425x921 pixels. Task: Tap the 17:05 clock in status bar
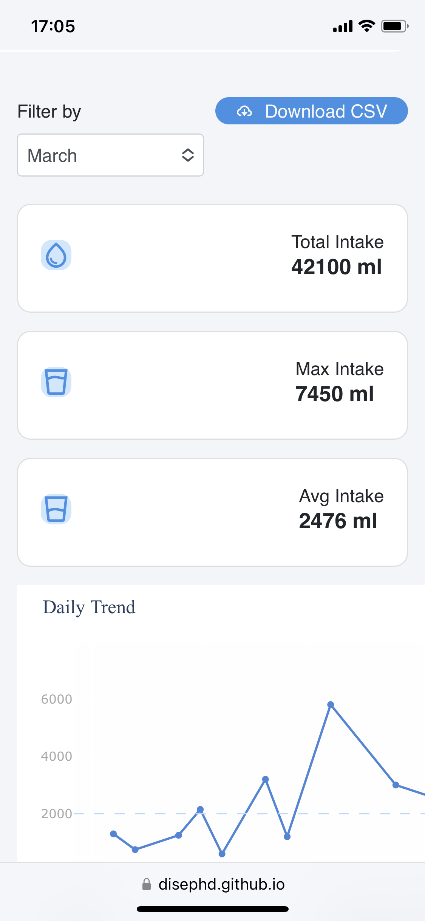(x=53, y=26)
